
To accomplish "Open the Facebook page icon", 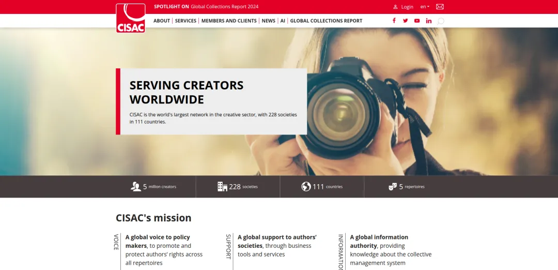I will point(394,21).
